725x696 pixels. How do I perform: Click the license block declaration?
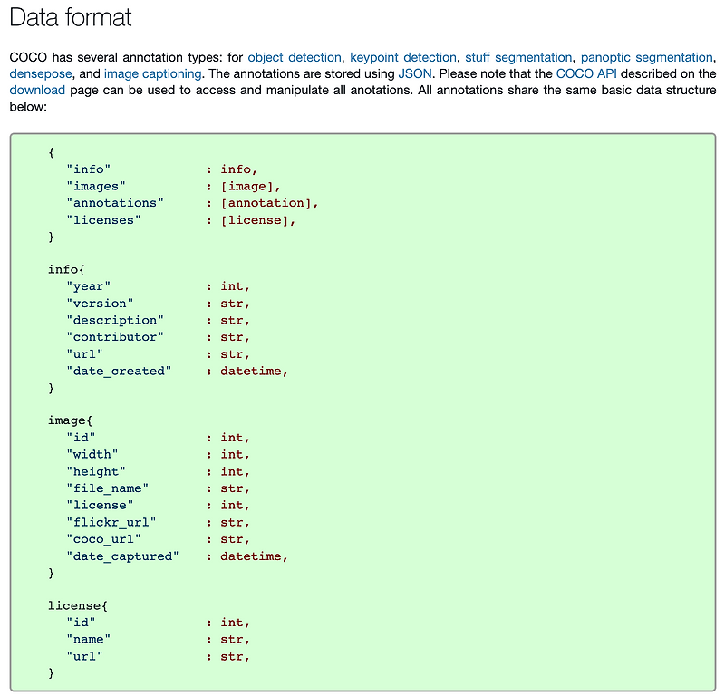tap(78, 605)
